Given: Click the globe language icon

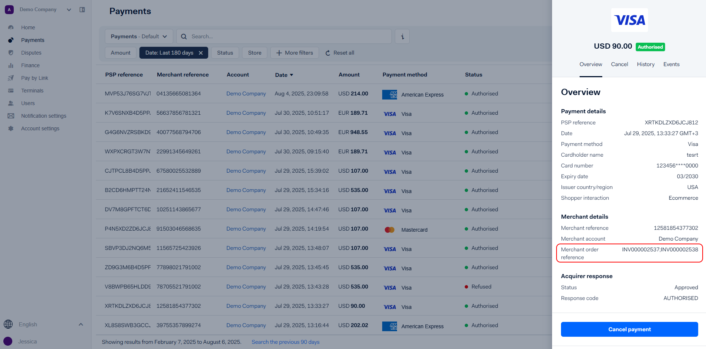Looking at the screenshot, I should point(8,324).
